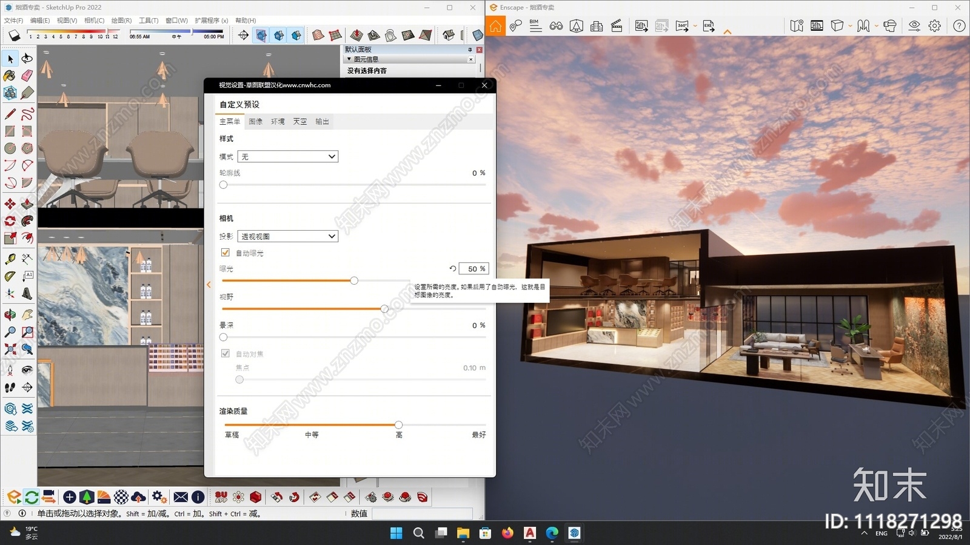Click the depth of field slider handle
The image size is (970, 545).
pyautogui.click(x=223, y=337)
